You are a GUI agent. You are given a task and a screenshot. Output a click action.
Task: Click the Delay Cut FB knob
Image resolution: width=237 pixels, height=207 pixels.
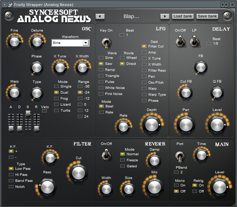tap(186, 93)
